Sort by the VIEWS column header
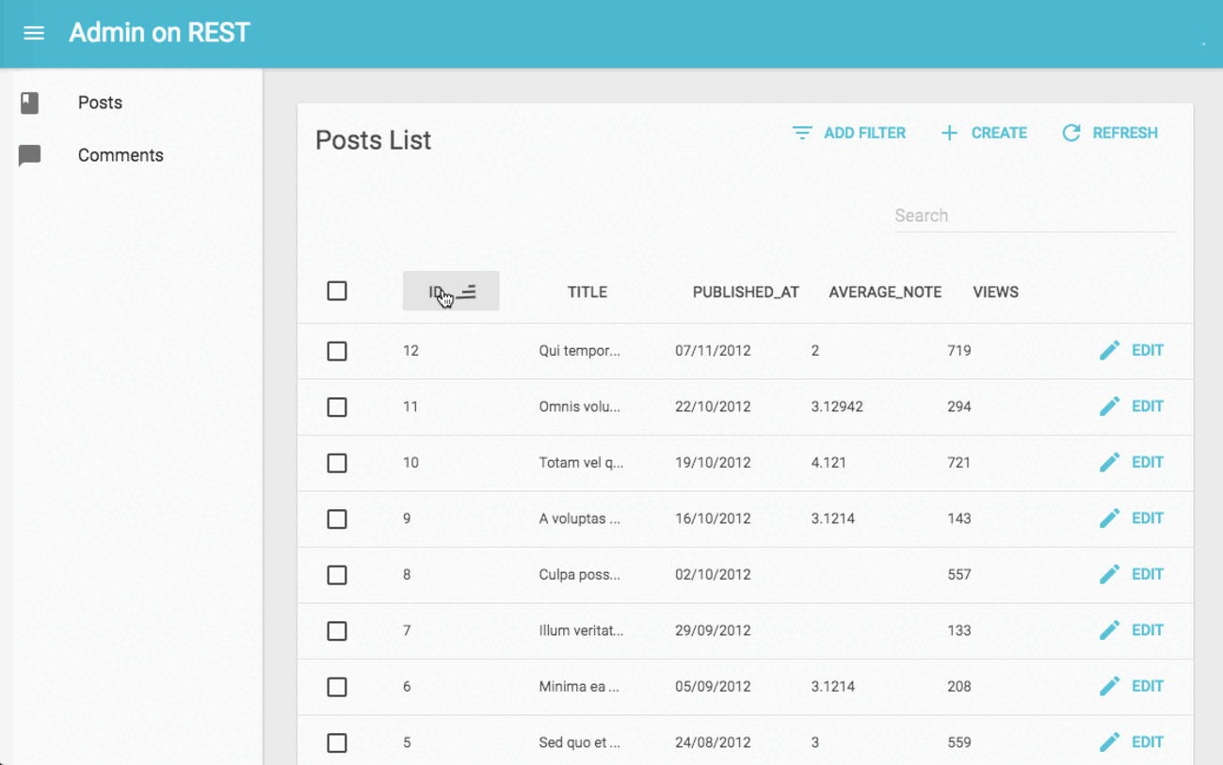 coord(995,292)
